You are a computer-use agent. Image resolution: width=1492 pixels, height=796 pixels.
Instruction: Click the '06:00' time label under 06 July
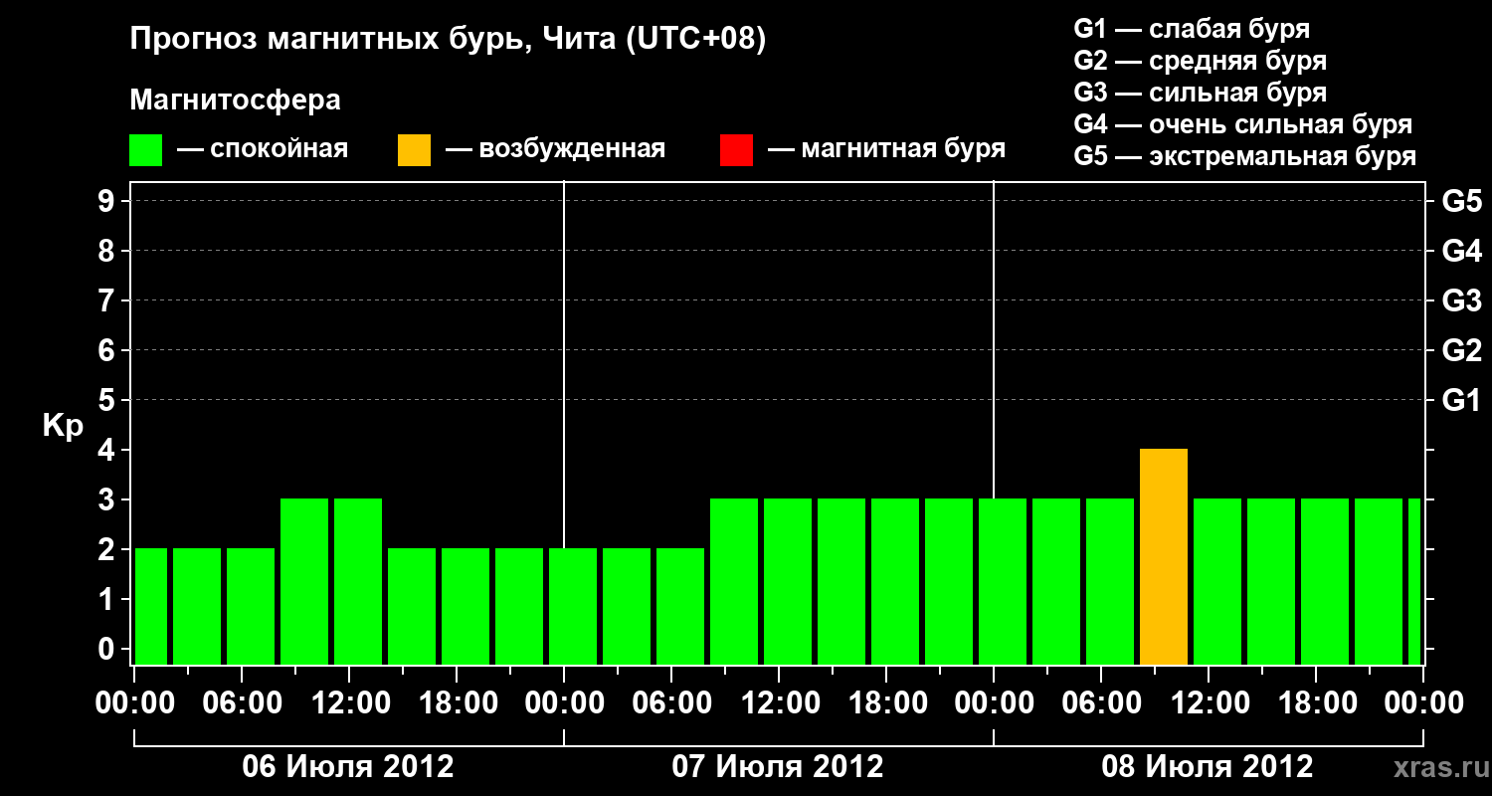click(243, 703)
